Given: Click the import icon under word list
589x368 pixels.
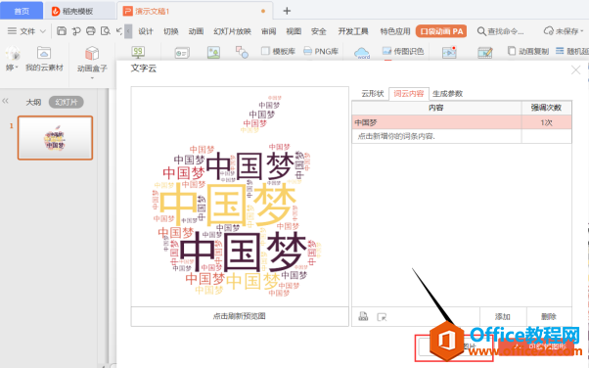Looking at the screenshot, I should point(363,316).
